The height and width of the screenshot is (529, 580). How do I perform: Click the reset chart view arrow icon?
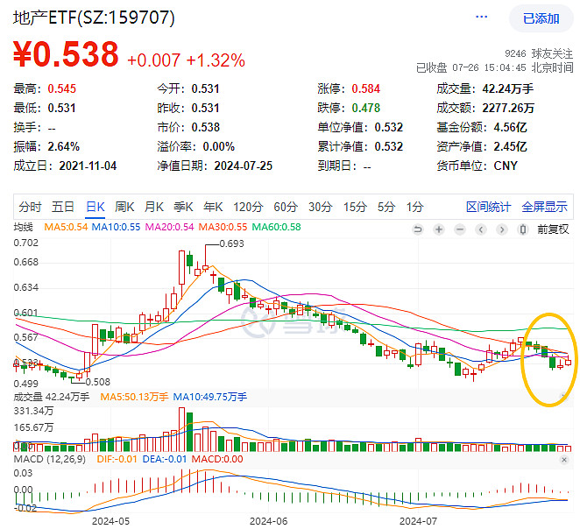tap(418, 229)
